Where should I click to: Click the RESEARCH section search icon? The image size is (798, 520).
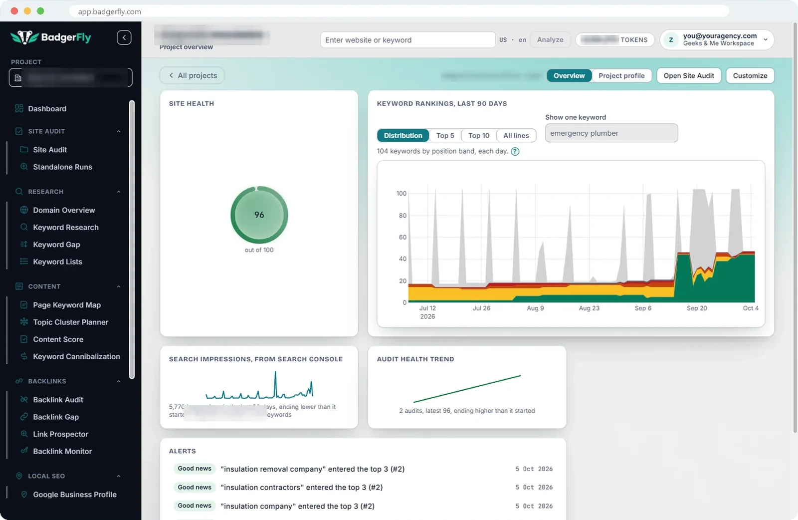[x=19, y=192]
